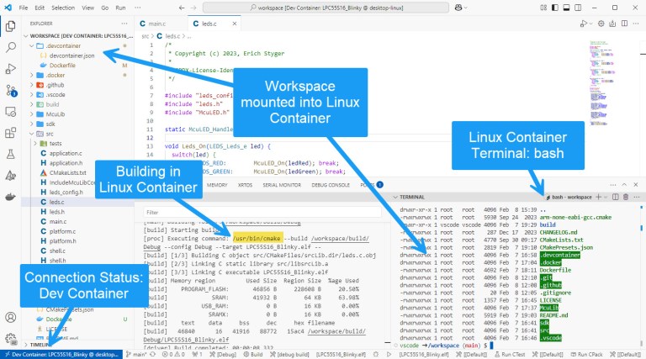646x359 pixels.
Task: Open Run and Debug view
Action: coord(11,68)
